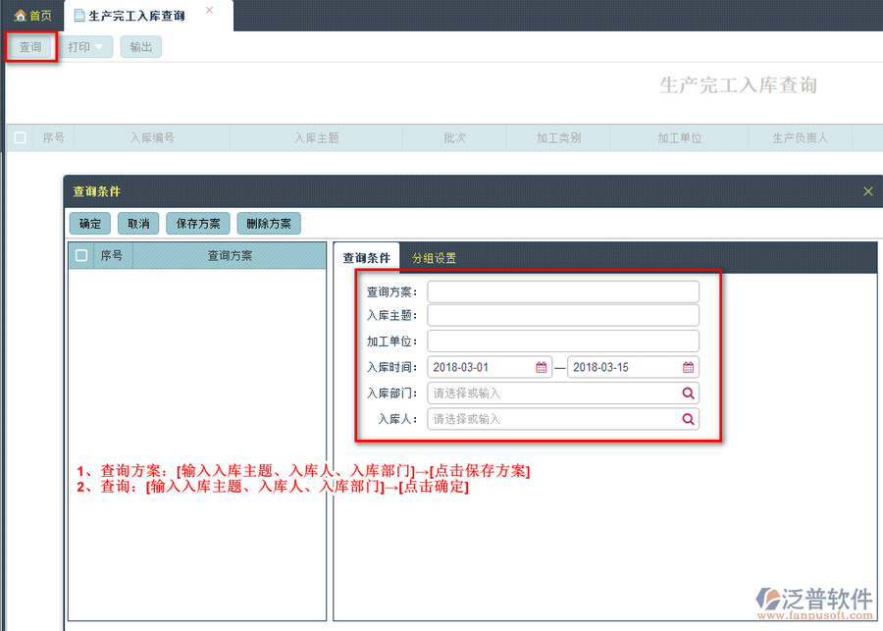
Task: Toggle select-all checkbox in main table header
Action: (21, 138)
